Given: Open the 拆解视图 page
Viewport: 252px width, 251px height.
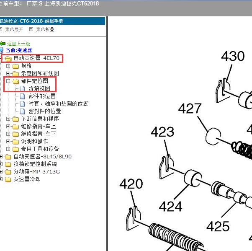Looking at the screenshot, I should pyautogui.click(x=39, y=88).
